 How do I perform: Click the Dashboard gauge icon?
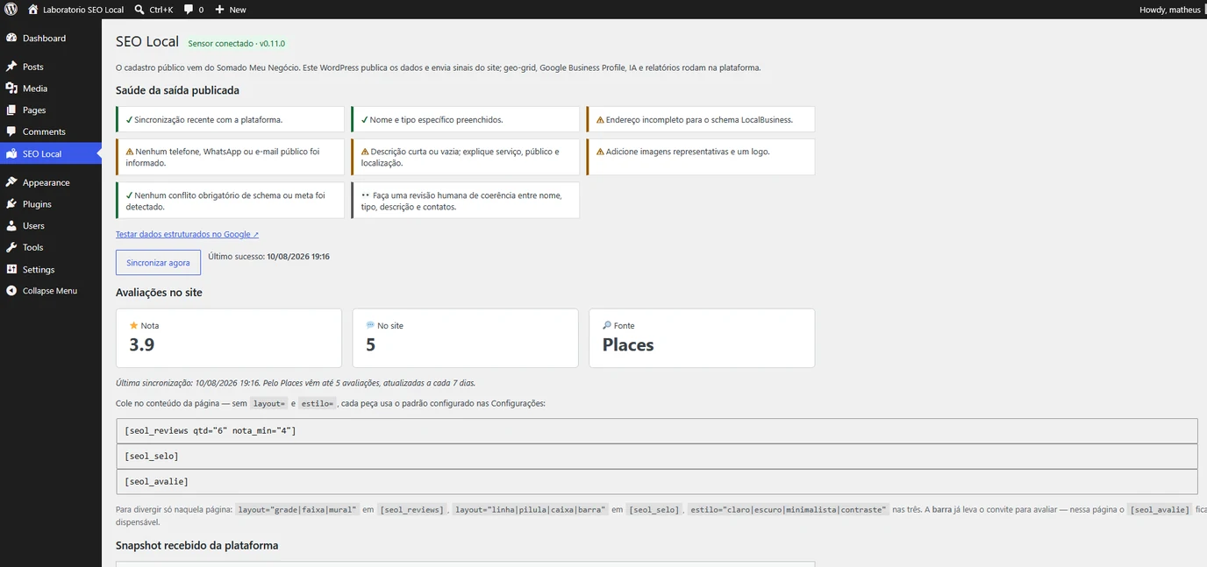click(11, 39)
